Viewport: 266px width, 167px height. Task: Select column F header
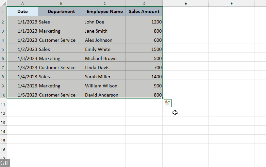point(232,3)
